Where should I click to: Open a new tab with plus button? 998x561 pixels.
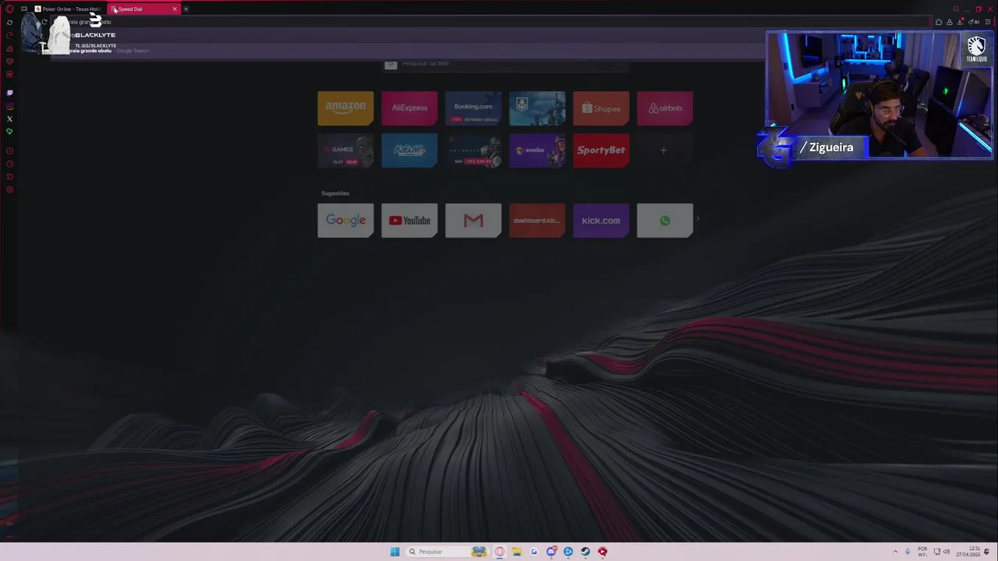point(186,9)
